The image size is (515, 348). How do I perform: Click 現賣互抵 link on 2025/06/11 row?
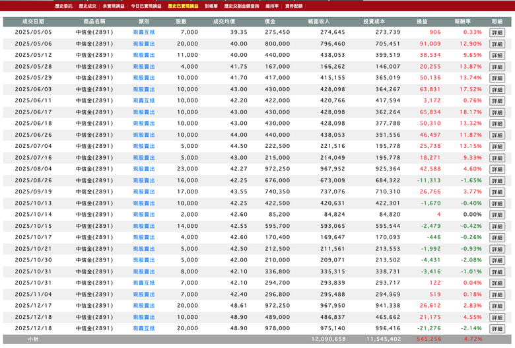coord(144,101)
